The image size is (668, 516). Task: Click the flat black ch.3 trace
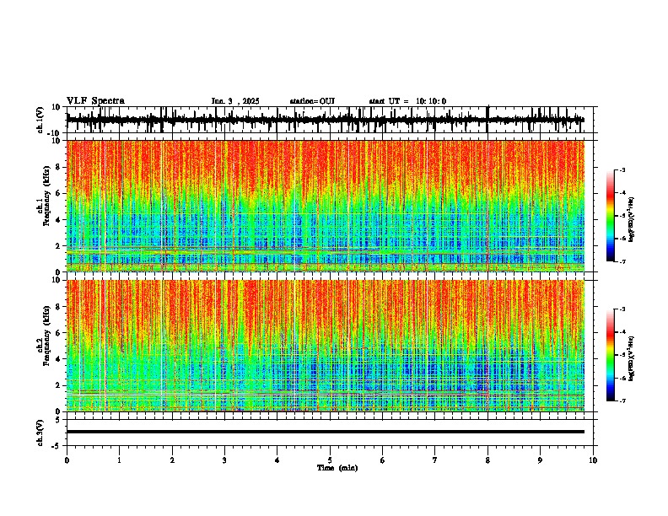click(x=326, y=432)
